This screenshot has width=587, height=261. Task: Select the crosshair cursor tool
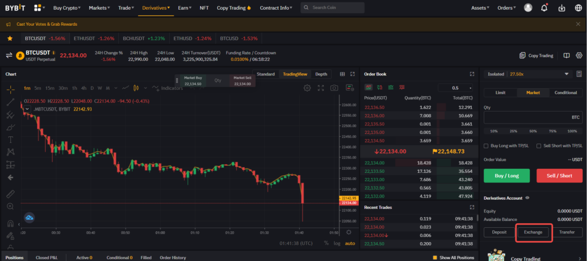pos(10,89)
